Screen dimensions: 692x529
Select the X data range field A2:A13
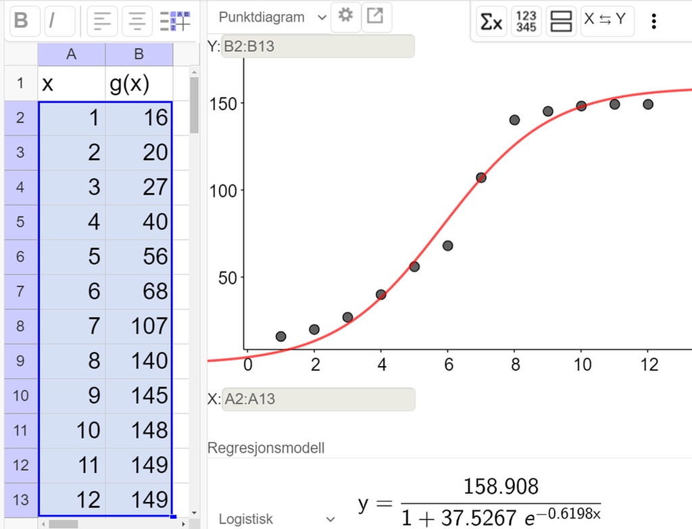318,399
